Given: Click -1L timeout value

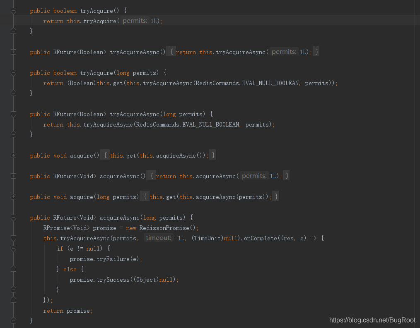Looking at the screenshot, I should point(179,238).
